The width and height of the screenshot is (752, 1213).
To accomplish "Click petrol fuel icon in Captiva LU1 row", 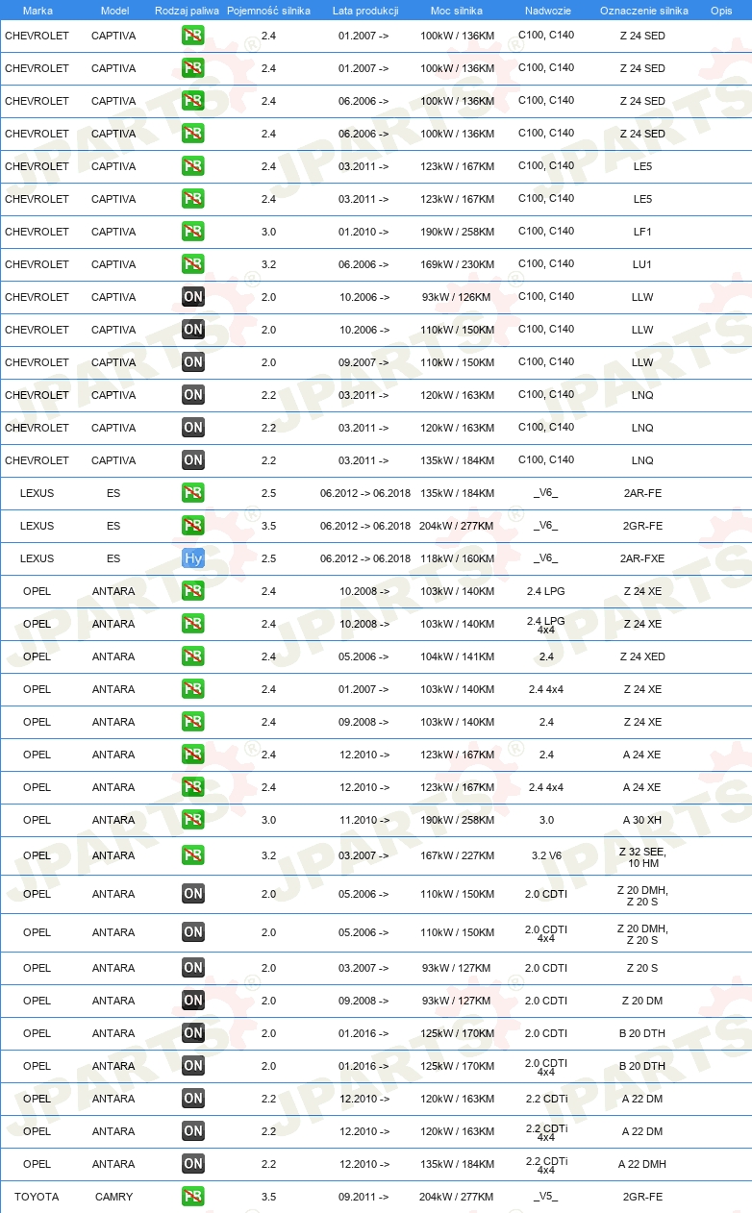I will [193, 264].
